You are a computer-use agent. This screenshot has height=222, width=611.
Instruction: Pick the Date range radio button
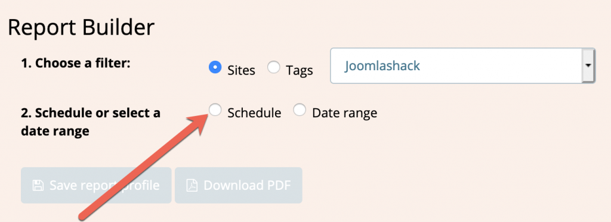pos(300,110)
